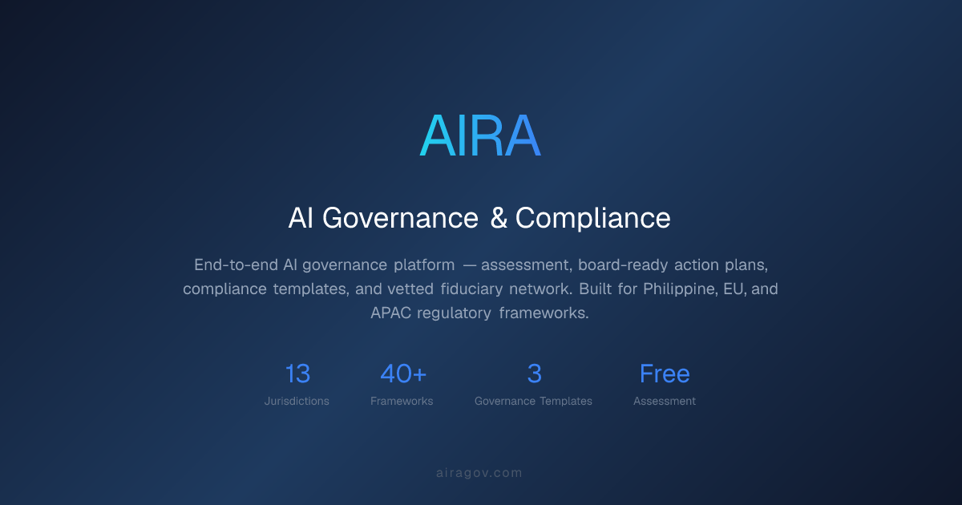
Task: Click the 'Assessment' label
Action: tap(665, 401)
